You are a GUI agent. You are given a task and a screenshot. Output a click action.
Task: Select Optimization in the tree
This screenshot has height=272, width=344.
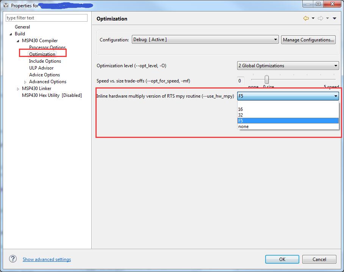click(x=42, y=54)
